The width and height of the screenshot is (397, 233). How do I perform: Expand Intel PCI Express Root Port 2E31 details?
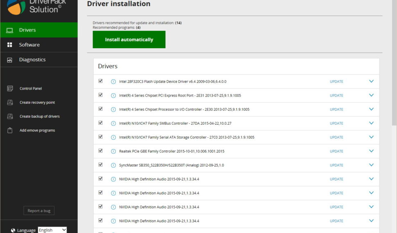pyautogui.click(x=371, y=95)
